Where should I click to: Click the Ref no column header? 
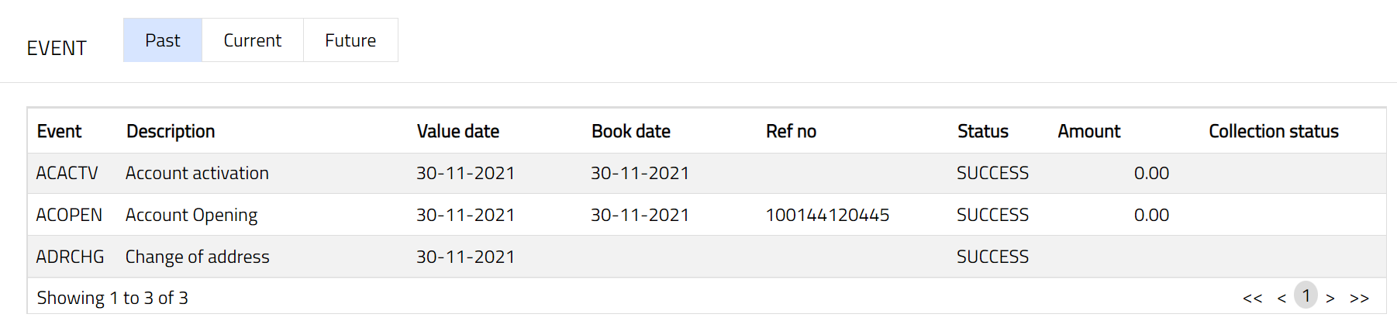(791, 131)
